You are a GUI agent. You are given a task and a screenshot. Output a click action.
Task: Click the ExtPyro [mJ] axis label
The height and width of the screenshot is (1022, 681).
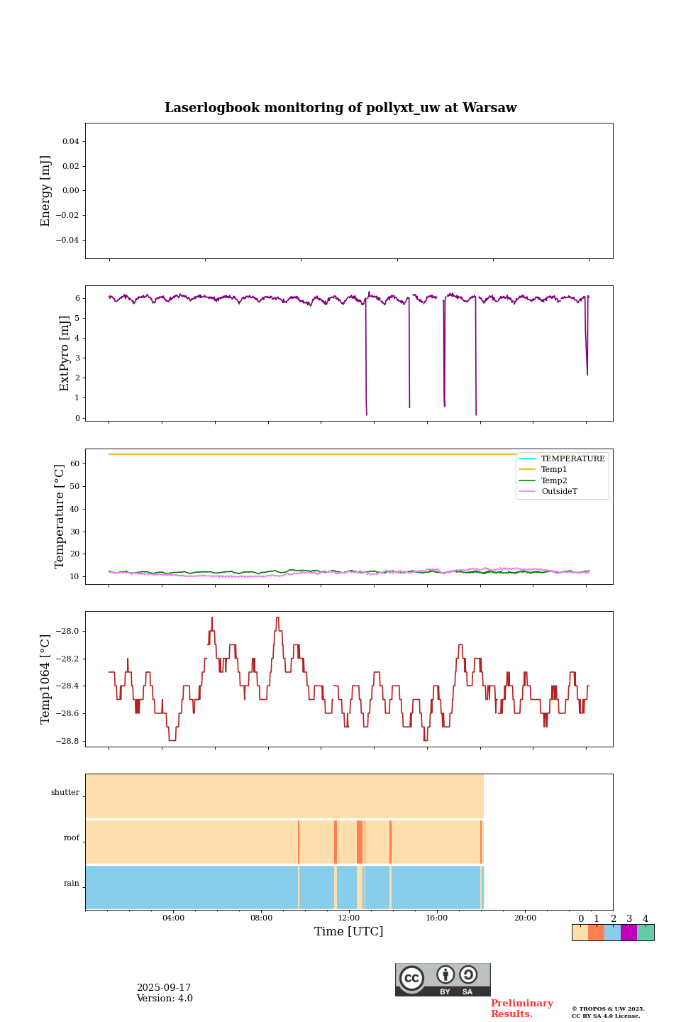pos(65,353)
